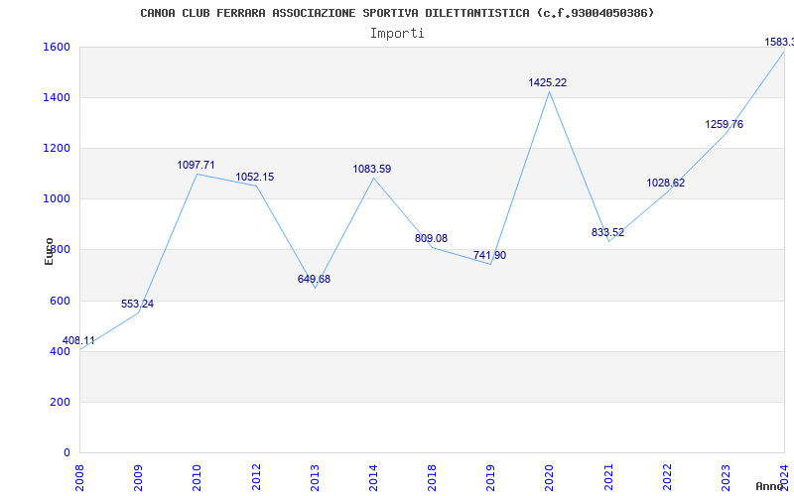The height and width of the screenshot is (496, 794).
Task: Select the 1259.76 data label
Action: (x=725, y=125)
